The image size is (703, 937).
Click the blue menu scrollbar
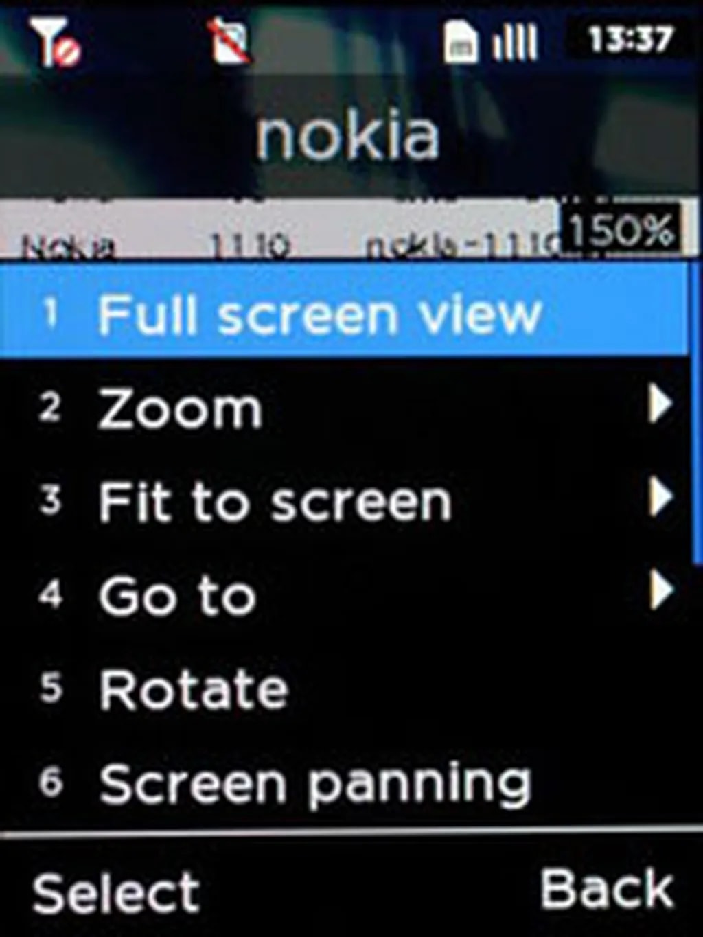695,412
